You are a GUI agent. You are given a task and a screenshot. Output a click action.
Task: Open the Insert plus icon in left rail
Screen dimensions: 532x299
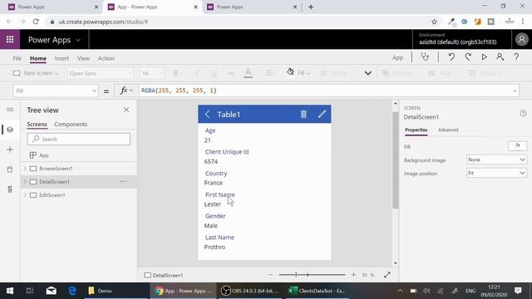10,149
